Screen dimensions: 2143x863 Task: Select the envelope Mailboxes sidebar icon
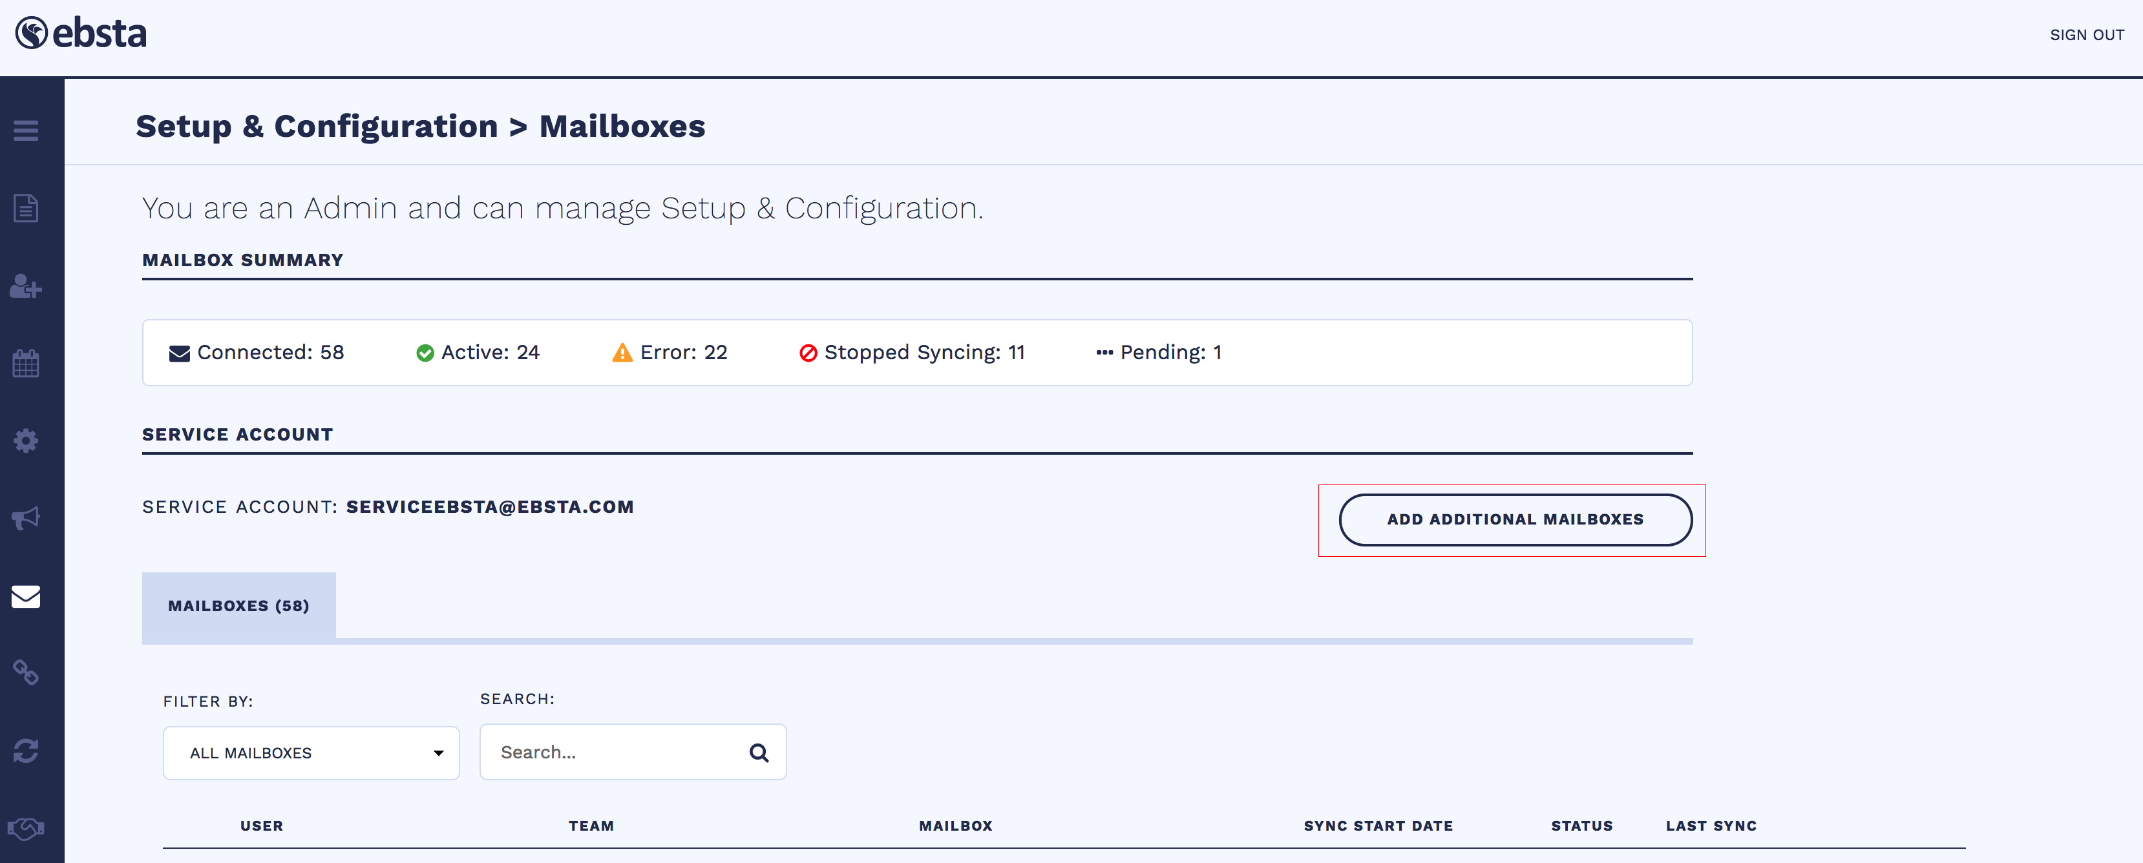(x=26, y=596)
